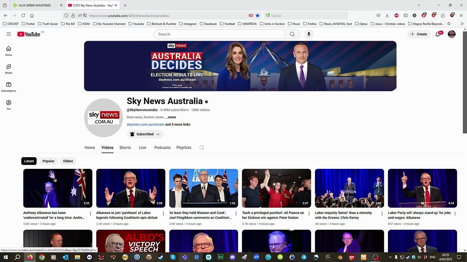The image size is (467, 262).
Task: Go to the YouTube logo home
Action: pos(29,34)
